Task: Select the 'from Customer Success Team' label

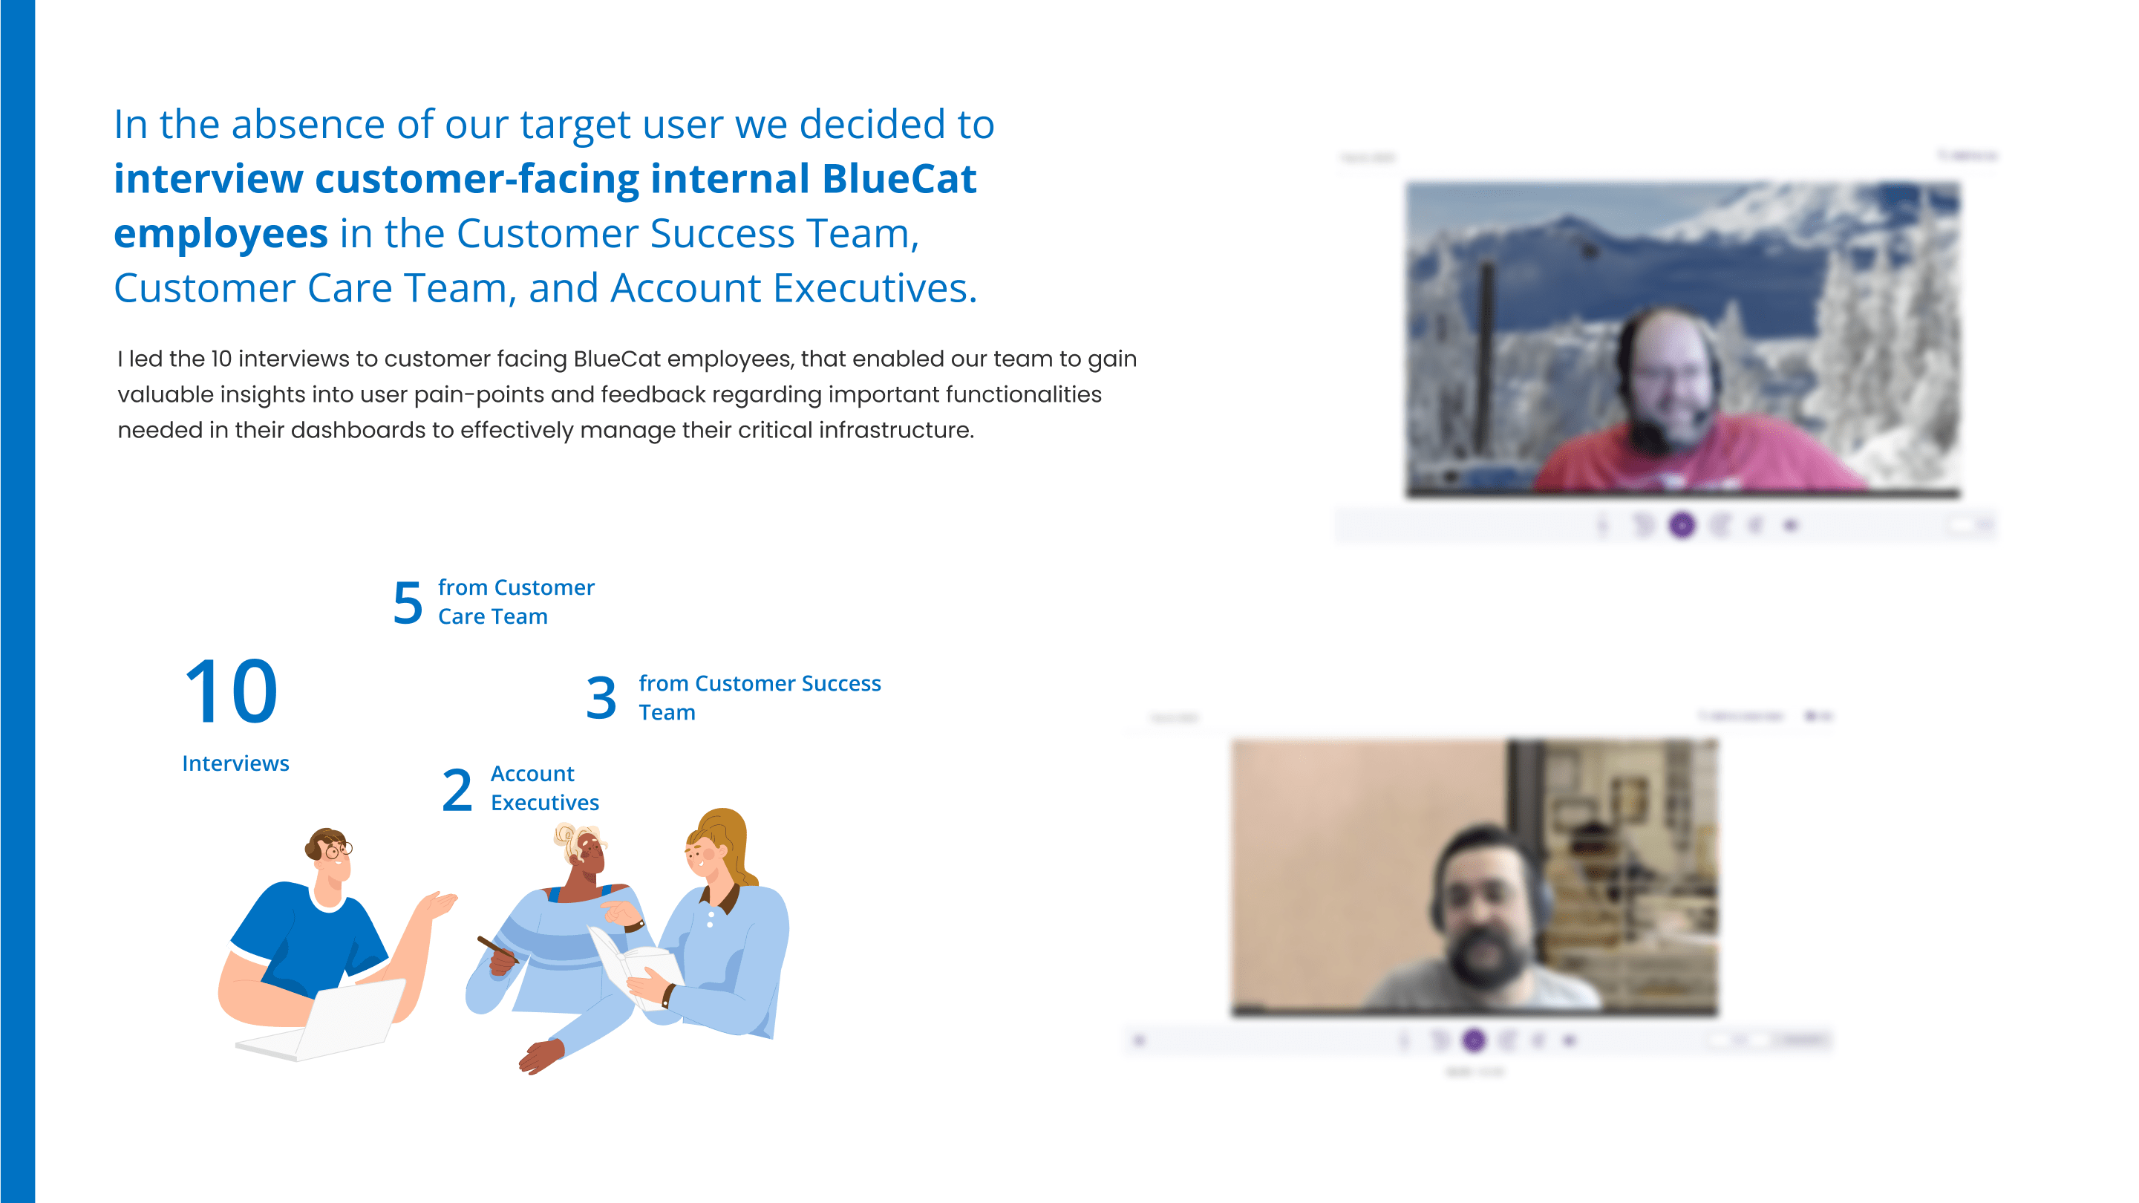Action: click(760, 698)
